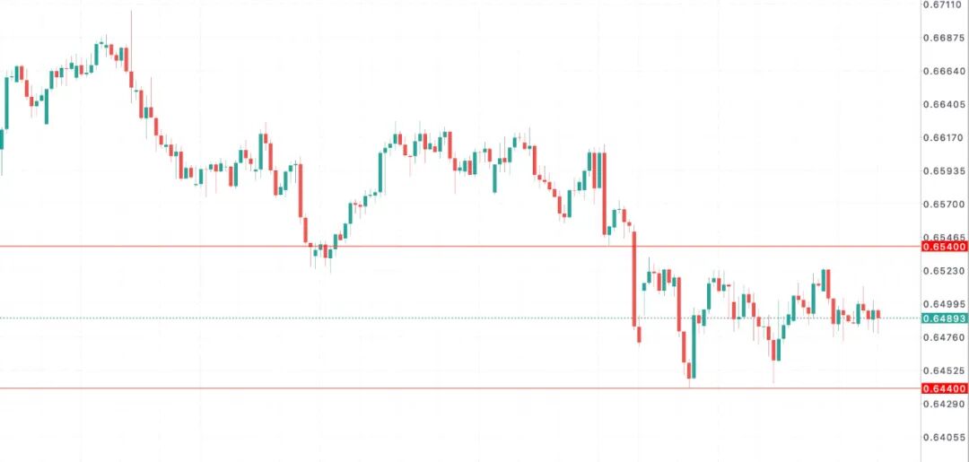Click the 0.65935 price axis label
The width and height of the screenshot is (969, 462).
point(944,170)
